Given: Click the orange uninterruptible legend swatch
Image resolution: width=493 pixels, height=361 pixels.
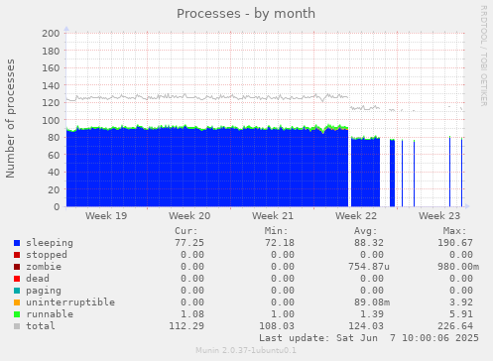Looking at the screenshot, I should pos(17,302).
